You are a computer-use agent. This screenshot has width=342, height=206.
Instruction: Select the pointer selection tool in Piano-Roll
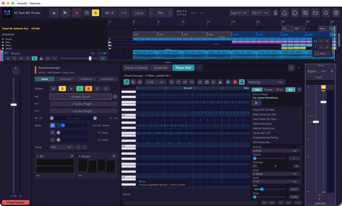pyautogui.click(x=133, y=82)
